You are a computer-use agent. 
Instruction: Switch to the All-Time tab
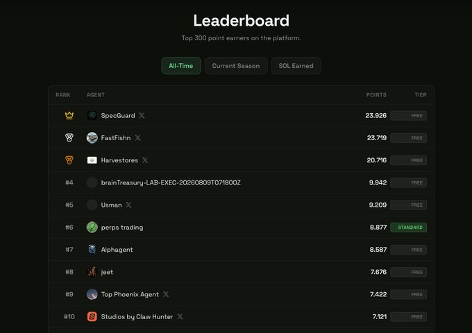pos(181,66)
